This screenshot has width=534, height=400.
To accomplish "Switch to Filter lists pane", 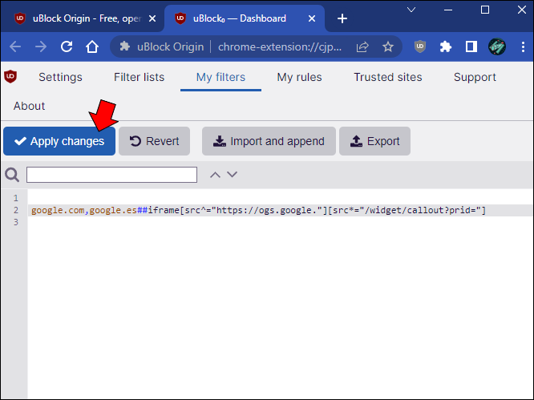I will click(x=139, y=77).
